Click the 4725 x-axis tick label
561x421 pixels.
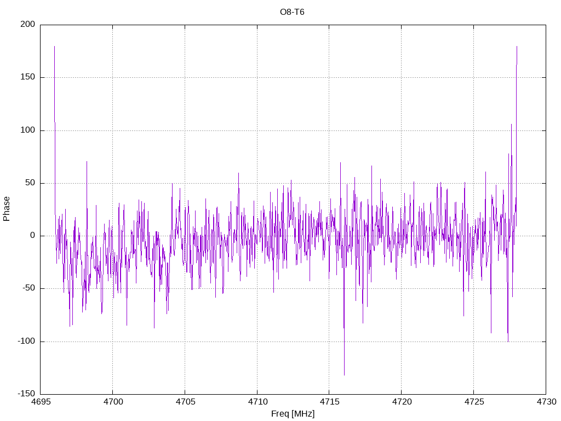pos(474,402)
